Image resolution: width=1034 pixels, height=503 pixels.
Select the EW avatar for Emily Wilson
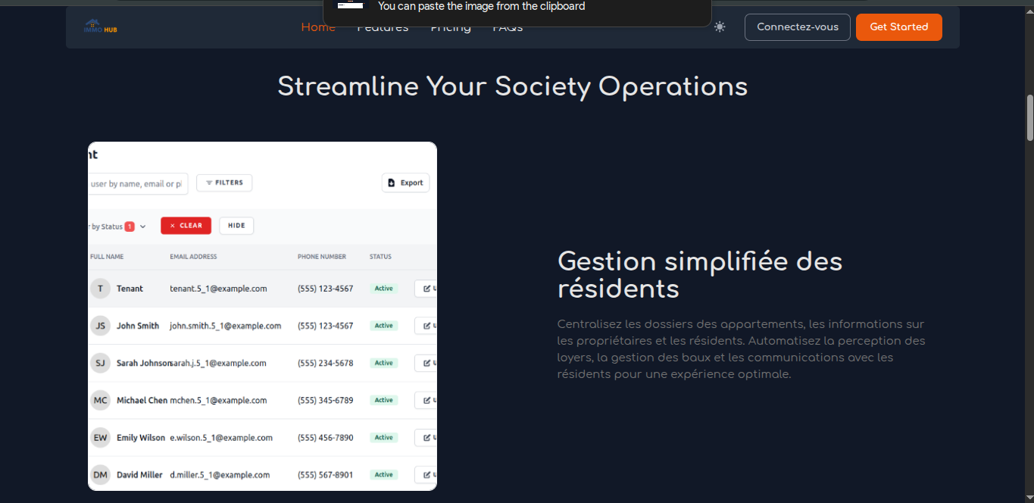100,437
